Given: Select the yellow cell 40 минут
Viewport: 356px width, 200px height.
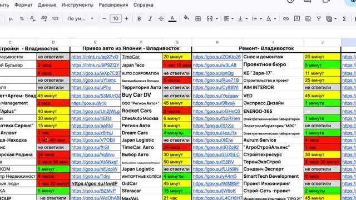Looking at the screenshot, I should (53, 111).
